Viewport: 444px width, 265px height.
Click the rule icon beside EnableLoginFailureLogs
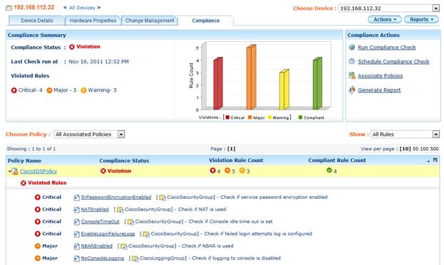click(76, 234)
